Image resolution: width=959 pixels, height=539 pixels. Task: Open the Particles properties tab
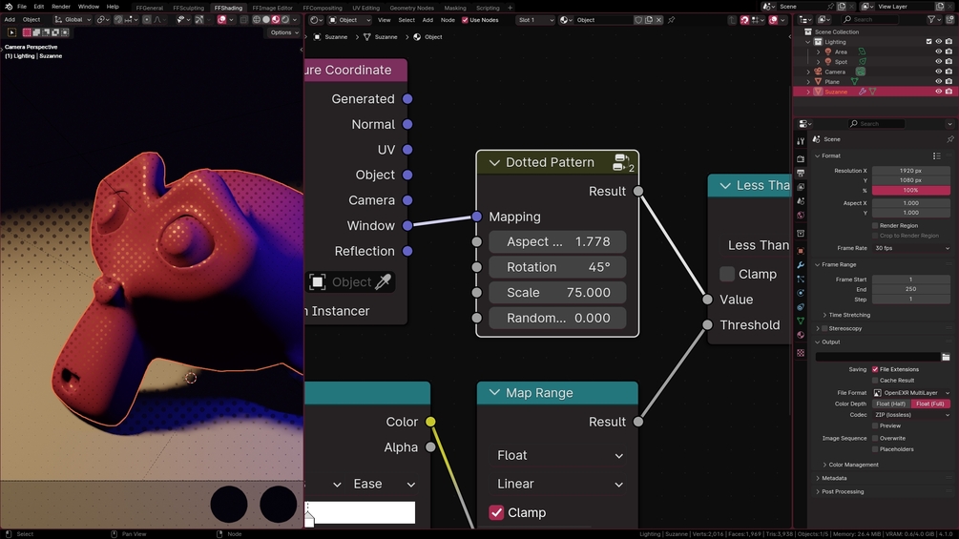801,279
